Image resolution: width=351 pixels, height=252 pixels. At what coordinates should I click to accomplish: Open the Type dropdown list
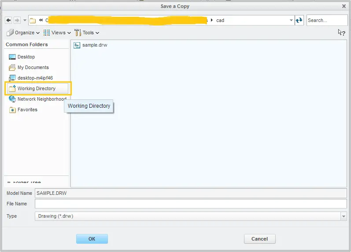(344, 216)
